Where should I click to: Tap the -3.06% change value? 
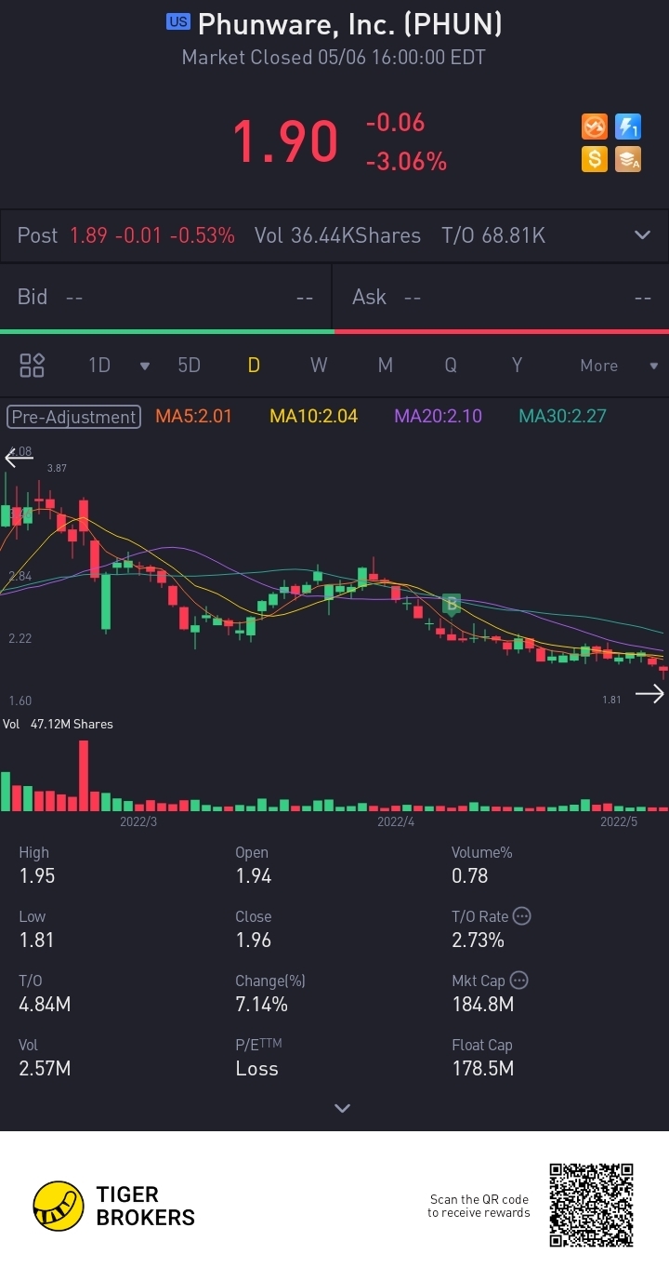click(406, 162)
